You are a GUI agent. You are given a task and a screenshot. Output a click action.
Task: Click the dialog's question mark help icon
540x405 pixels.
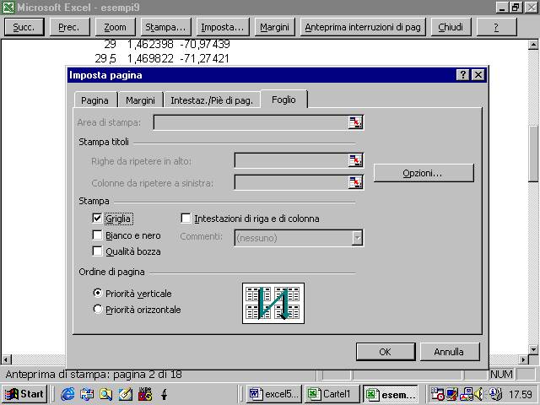(463, 75)
